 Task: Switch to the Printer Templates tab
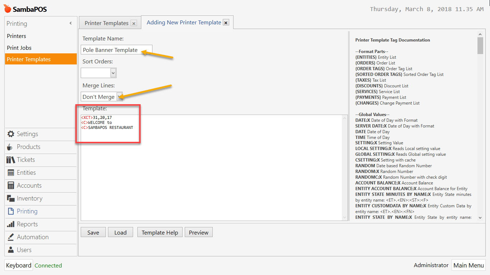point(106,23)
